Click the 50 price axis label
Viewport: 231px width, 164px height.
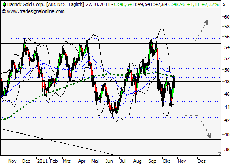(x=227, y=70)
